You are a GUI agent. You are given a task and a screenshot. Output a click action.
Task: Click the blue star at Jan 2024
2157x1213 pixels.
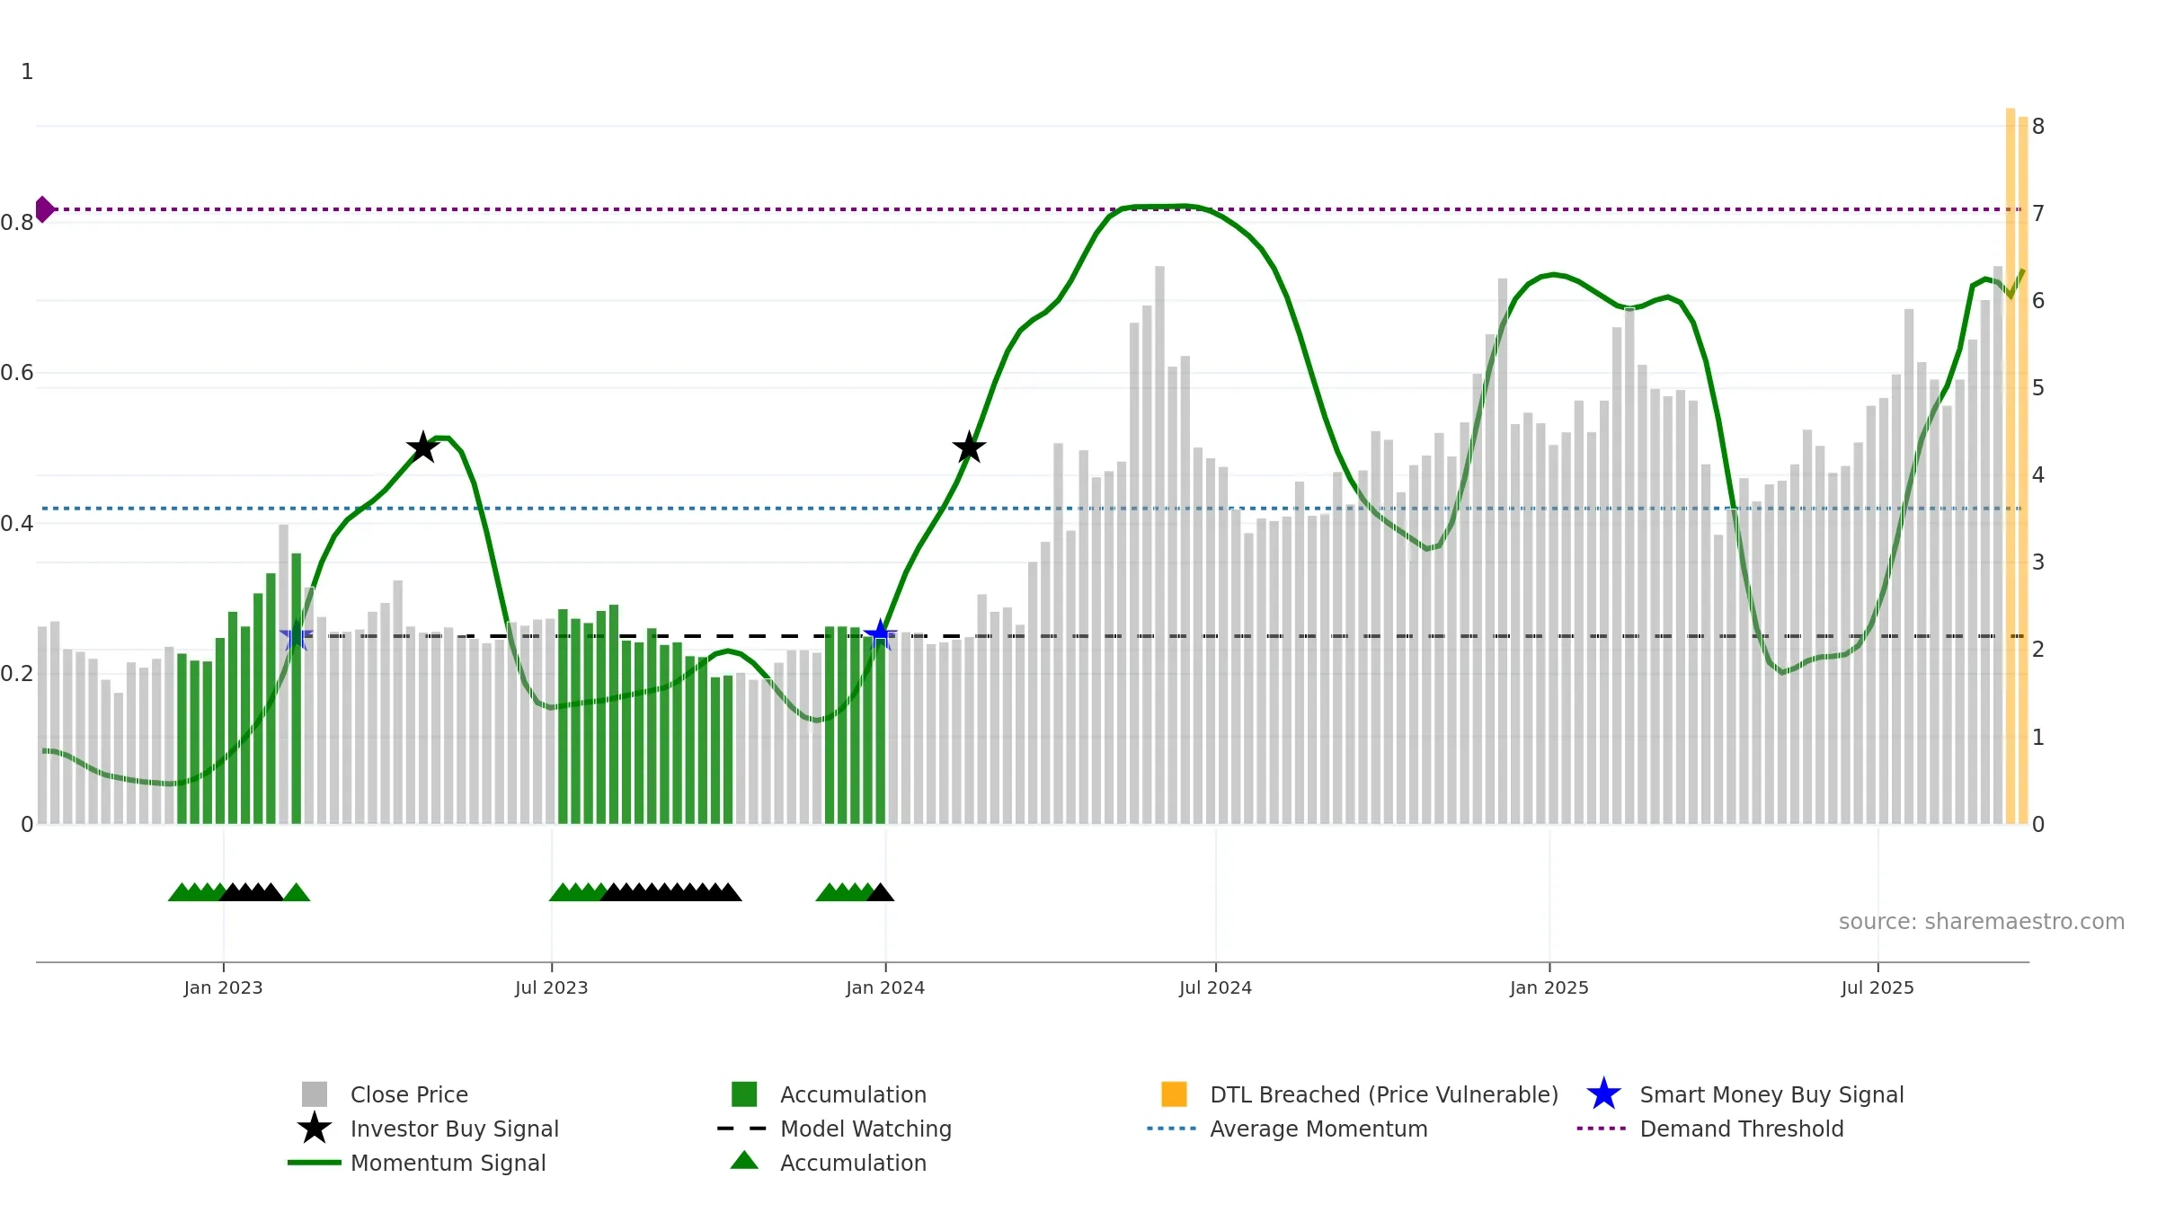click(x=880, y=634)
